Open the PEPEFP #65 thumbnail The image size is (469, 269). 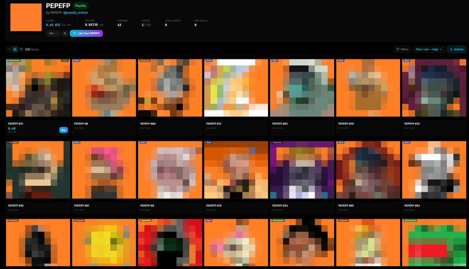tap(368, 170)
